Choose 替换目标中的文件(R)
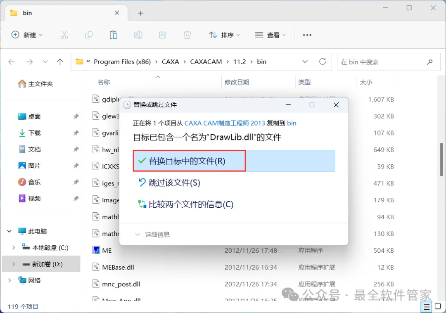The image size is (446, 313). tap(234, 161)
